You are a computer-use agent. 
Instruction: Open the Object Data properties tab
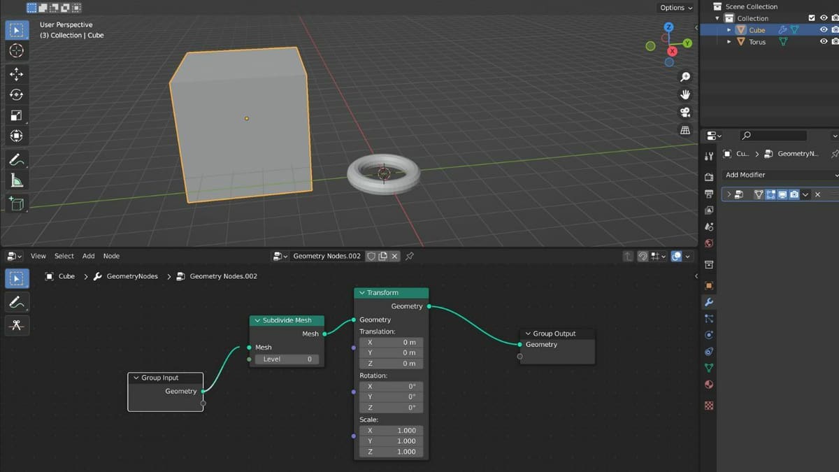[x=709, y=368]
